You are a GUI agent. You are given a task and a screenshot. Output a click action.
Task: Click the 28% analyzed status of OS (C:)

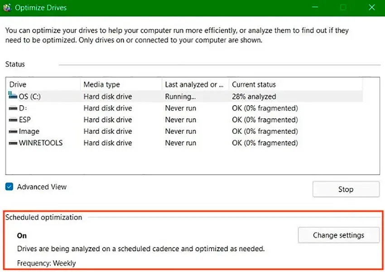pos(254,96)
